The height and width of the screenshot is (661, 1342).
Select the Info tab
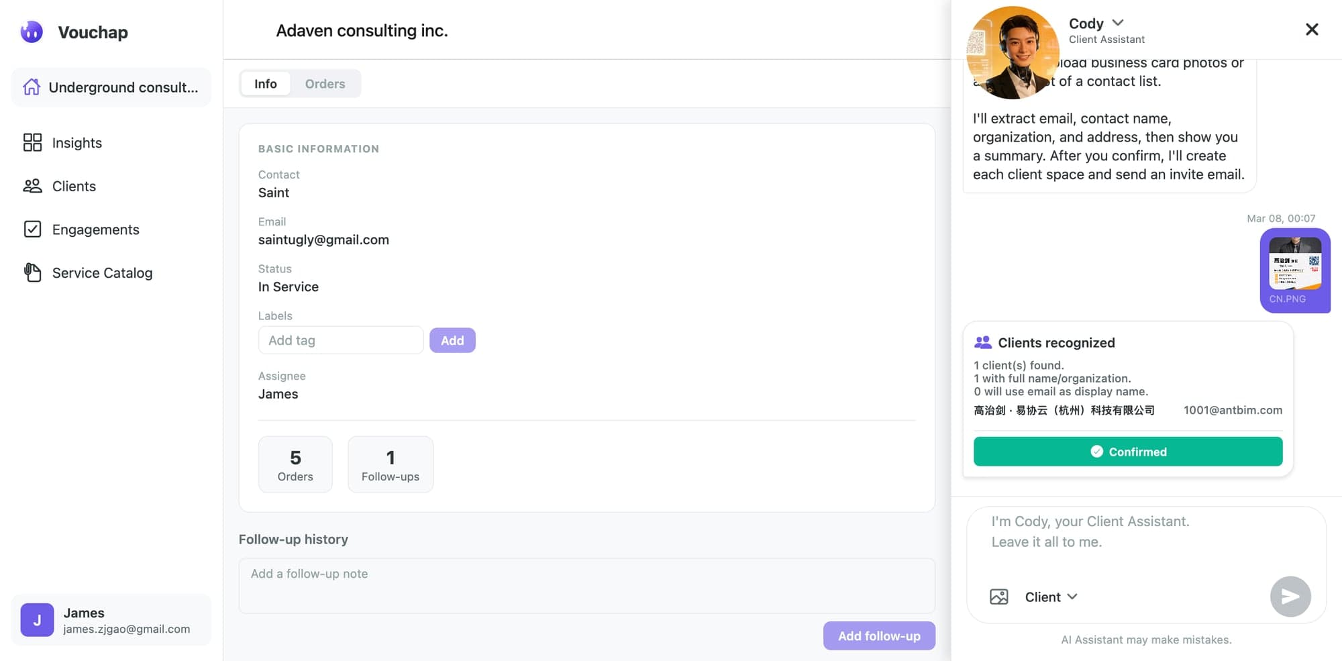265,83
